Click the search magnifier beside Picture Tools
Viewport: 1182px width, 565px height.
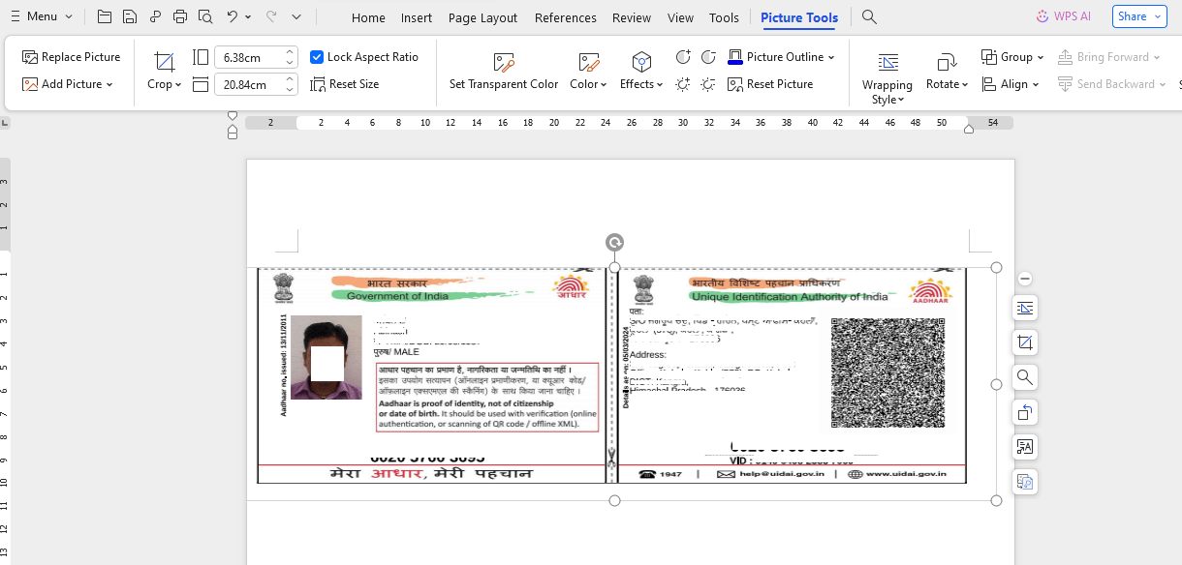(x=869, y=16)
